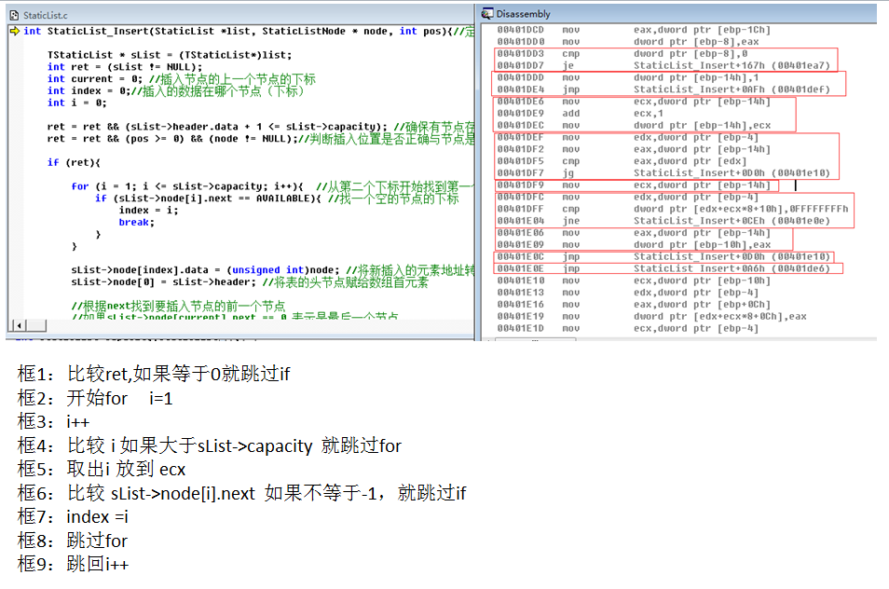This screenshot has height=589, width=889.
Task: Click the StaticList.c document icon
Action: click(14, 15)
